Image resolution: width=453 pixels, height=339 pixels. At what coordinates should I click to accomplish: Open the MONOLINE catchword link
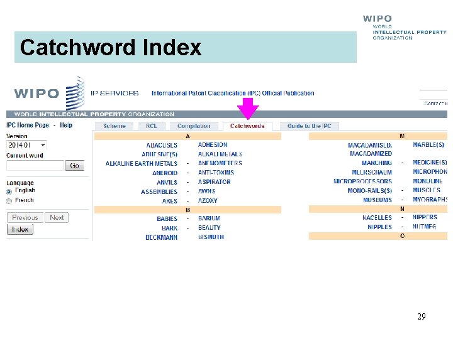tap(428, 181)
